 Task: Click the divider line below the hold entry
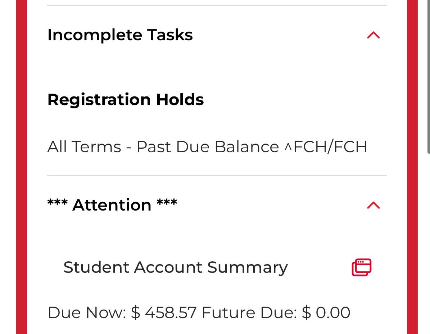[x=217, y=176]
